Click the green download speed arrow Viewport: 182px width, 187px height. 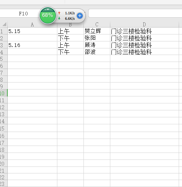click(x=59, y=18)
